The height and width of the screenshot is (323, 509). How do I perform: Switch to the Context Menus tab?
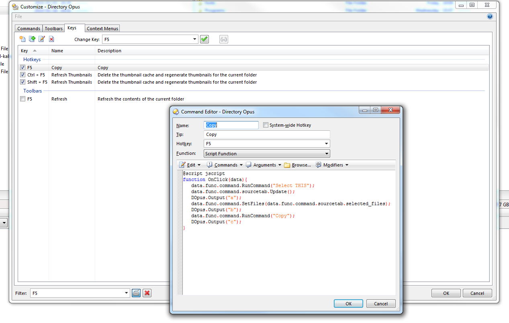point(102,29)
